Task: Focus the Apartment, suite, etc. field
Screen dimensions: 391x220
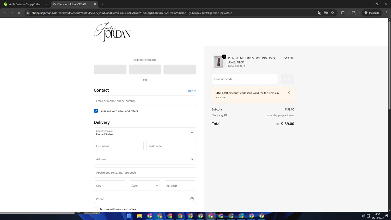Action: pyautogui.click(x=145, y=173)
